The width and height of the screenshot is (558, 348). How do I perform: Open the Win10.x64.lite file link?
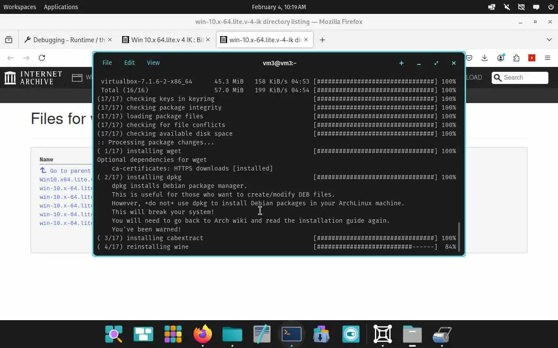pyautogui.click(x=66, y=180)
